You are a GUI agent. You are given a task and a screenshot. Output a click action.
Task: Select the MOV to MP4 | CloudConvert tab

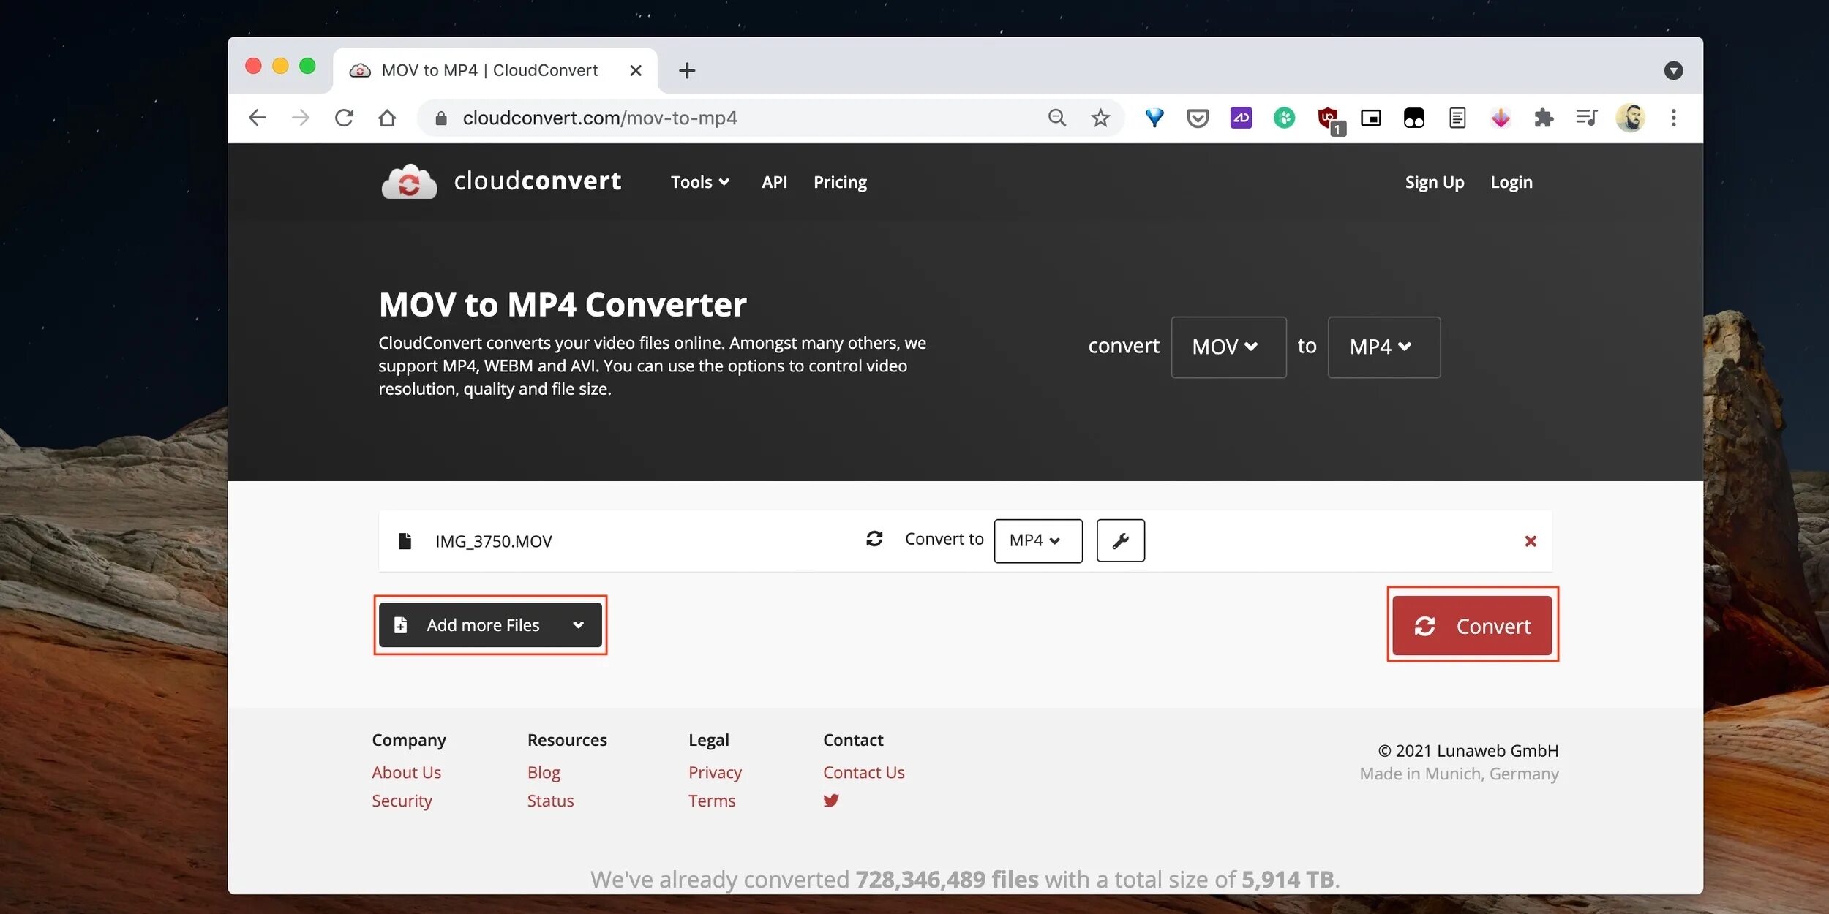click(495, 70)
